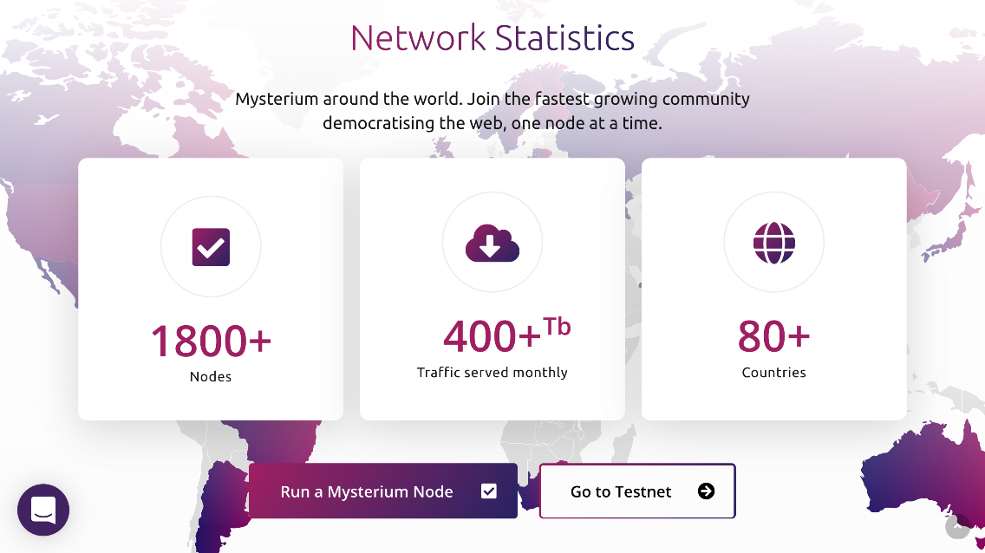Click the 400+ Tb traffic figure
This screenshot has height=553, width=985.
pos(506,335)
